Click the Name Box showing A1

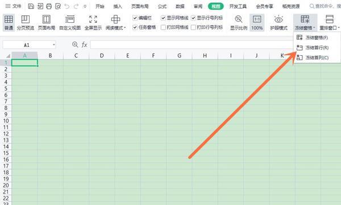tap(27, 45)
